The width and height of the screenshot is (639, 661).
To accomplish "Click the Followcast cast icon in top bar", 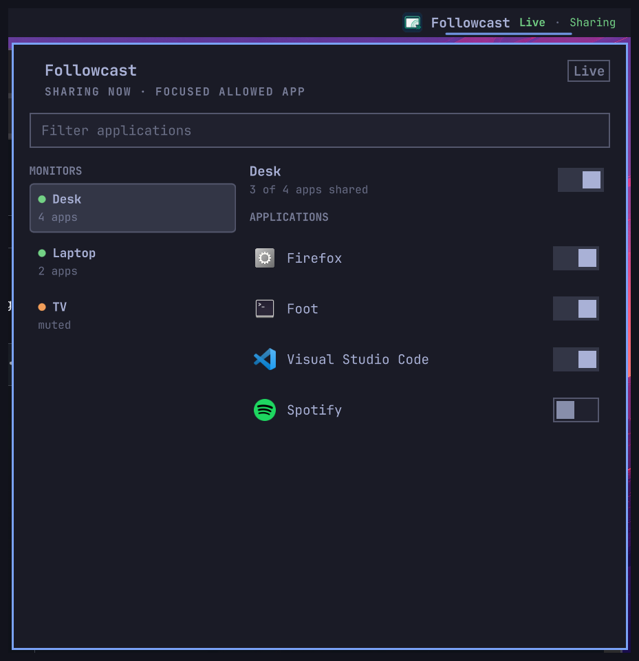I will coord(412,23).
